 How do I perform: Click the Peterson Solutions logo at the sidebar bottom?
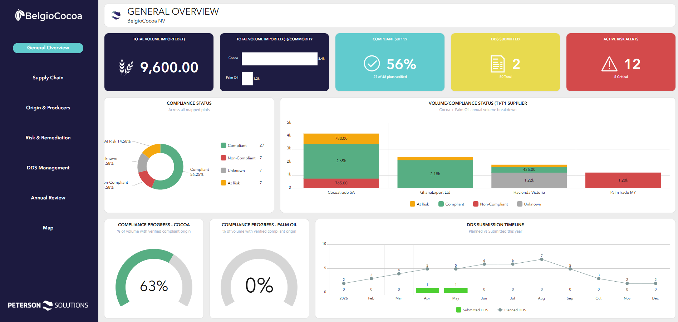pyautogui.click(x=48, y=305)
